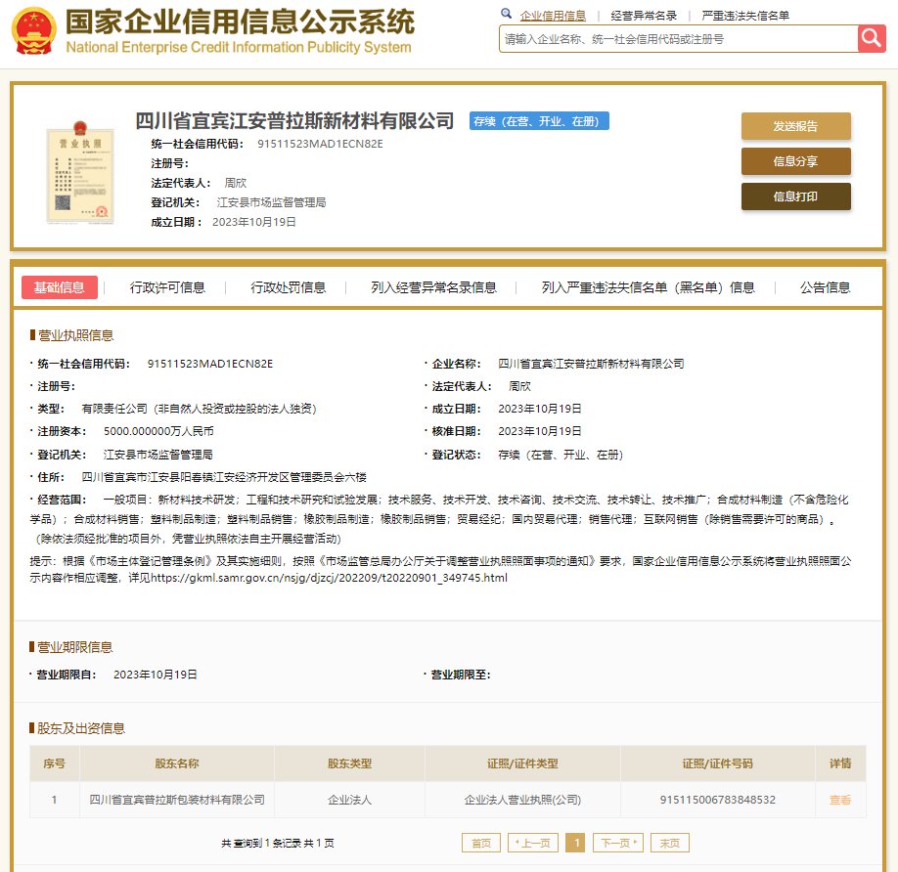Click the 证照/证件号码 column header
The width and height of the screenshot is (898, 872).
pos(718,763)
